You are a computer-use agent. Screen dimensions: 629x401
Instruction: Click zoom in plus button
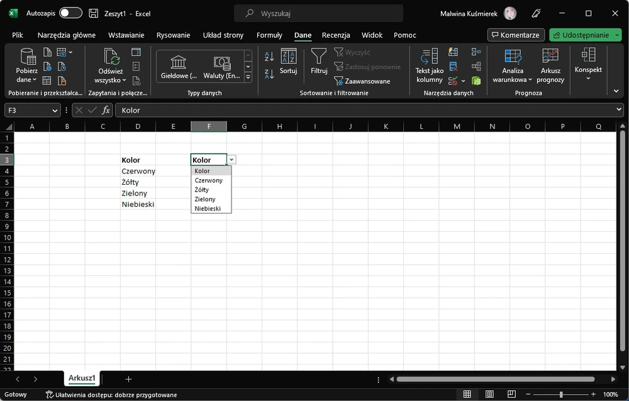tap(593, 395)
